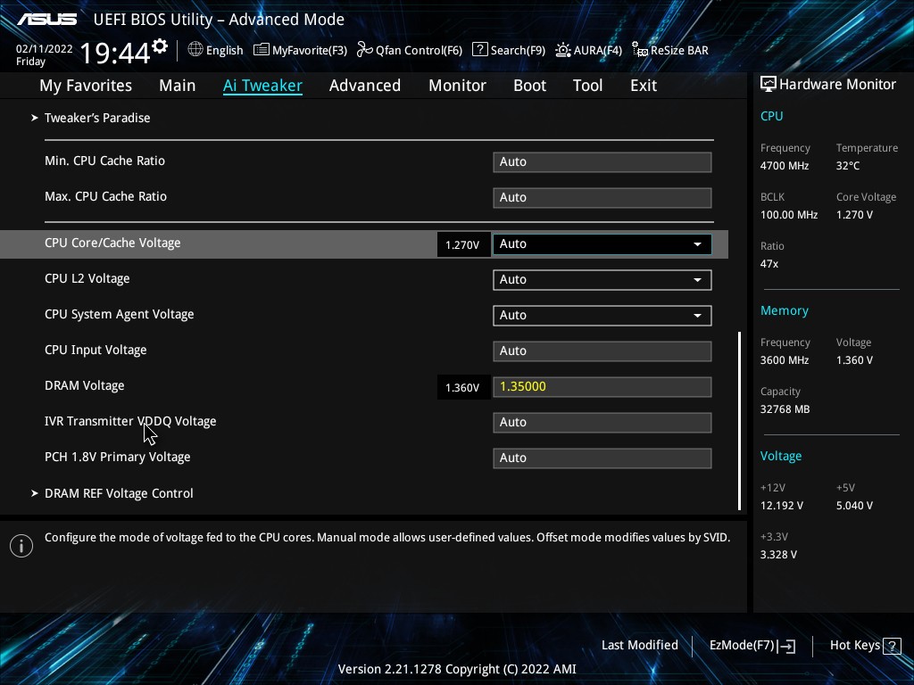The height and width of the screenshot is (685, 914).
Task: Open the AURA(F4) lighting icon
Action: pos(563,50)
